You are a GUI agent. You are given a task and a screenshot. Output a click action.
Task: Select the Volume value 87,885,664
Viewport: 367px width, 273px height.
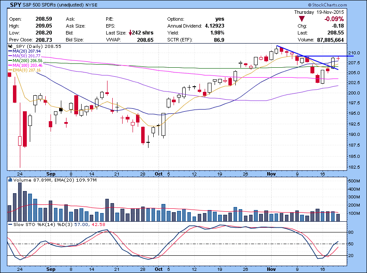(330, 40)
